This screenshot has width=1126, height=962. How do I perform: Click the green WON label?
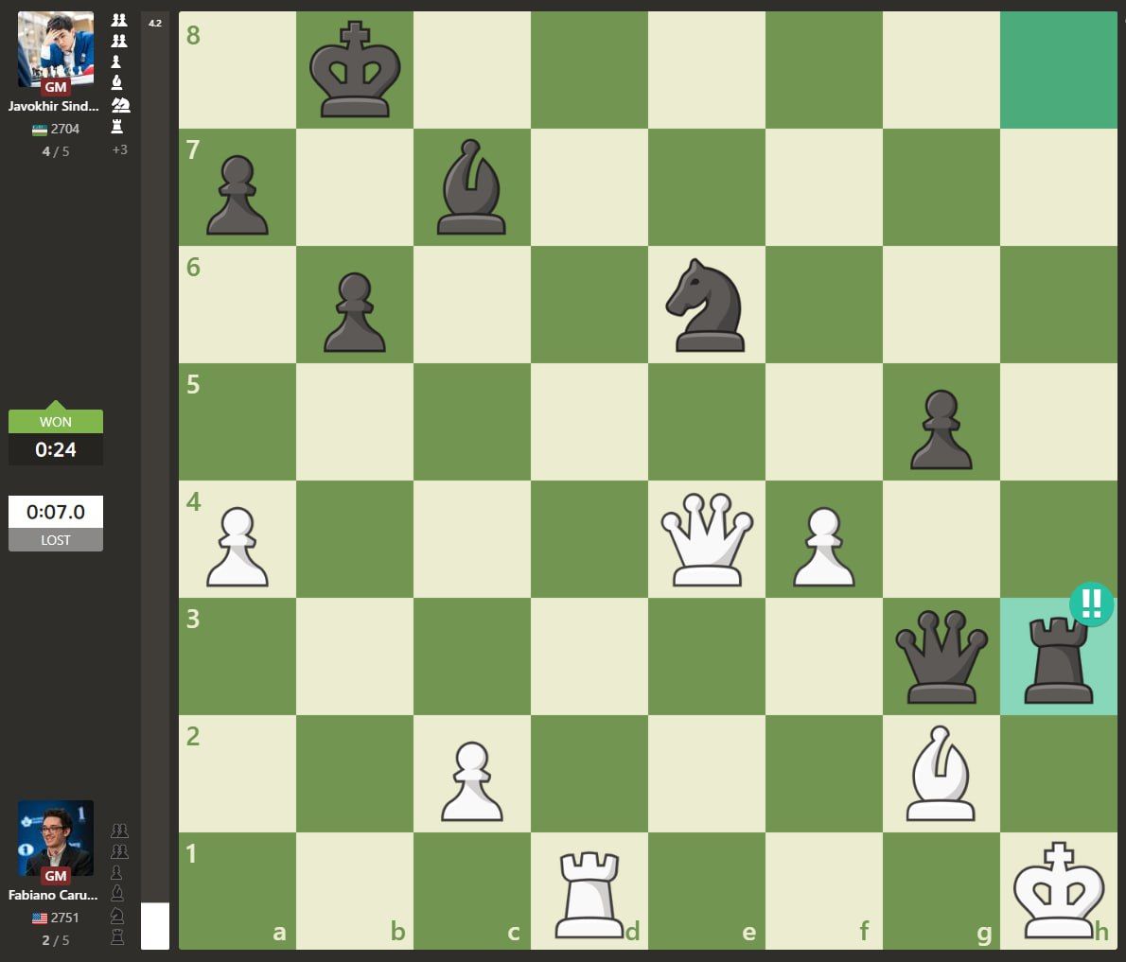[x=56, y=422]
